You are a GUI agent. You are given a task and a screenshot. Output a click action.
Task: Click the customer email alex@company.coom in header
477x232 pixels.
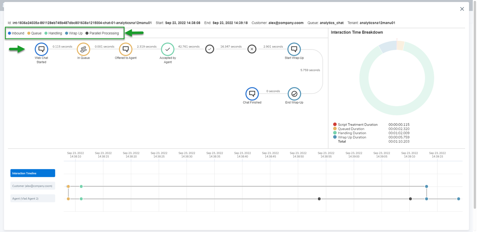[x=286, y=23]
